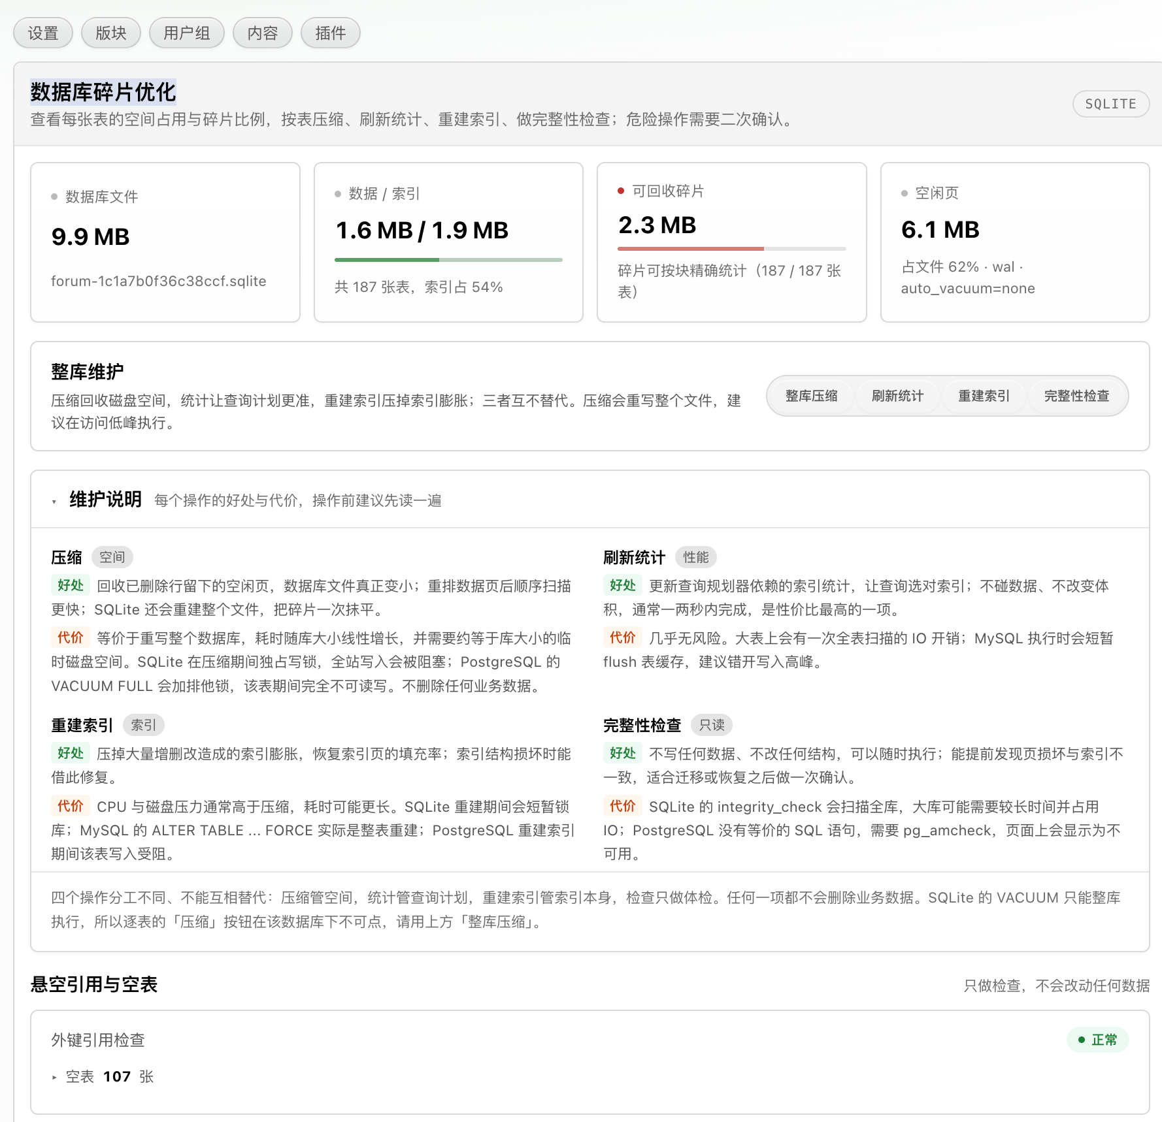Select the 插件 tab
This screenshot has height=1122, width=1162.
coord(331,33)
